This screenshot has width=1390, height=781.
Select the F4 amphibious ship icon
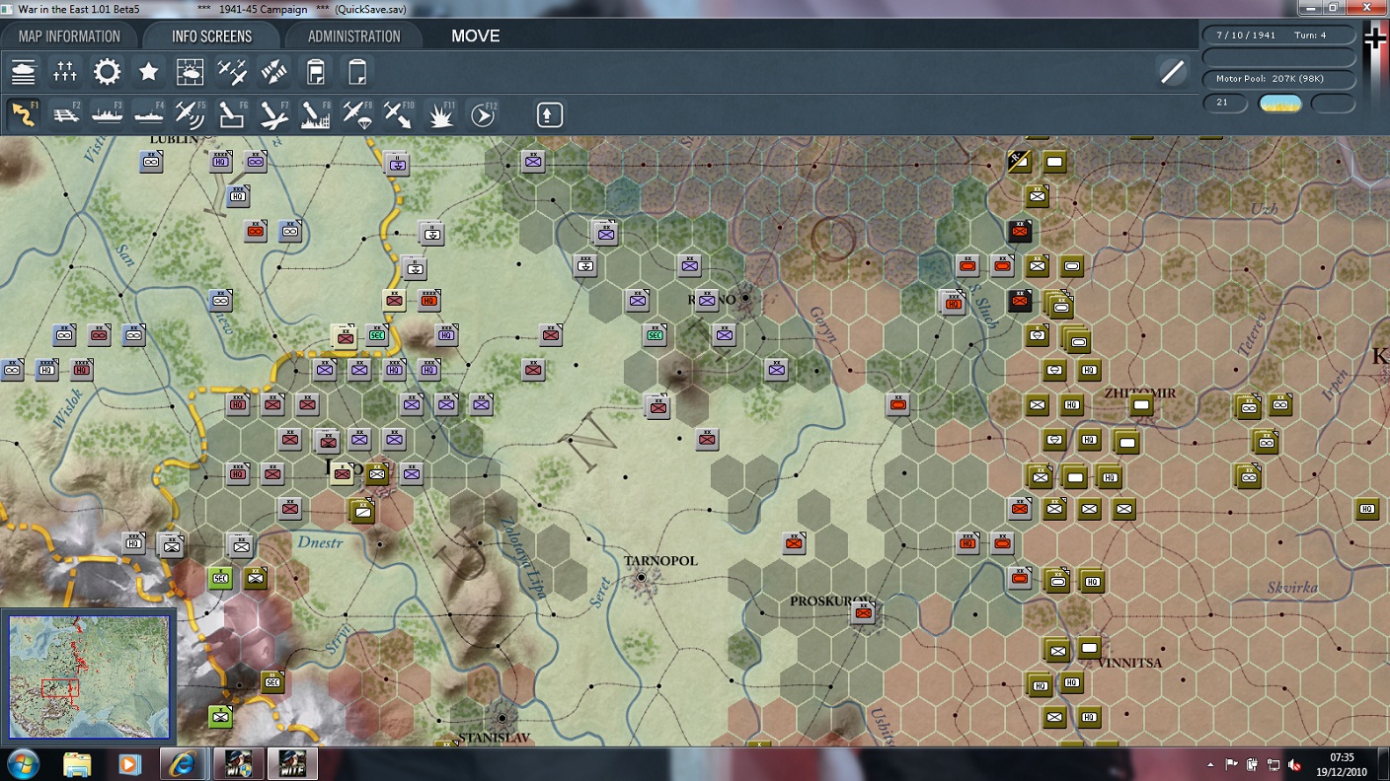[x=148, y=114]
